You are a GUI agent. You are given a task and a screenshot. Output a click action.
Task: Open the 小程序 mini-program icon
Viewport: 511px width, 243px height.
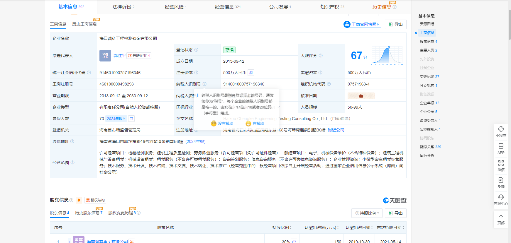click(x=501, y=129)
